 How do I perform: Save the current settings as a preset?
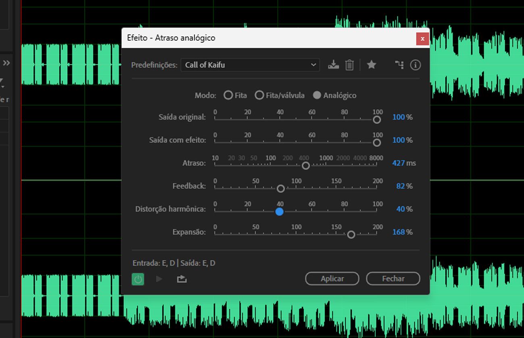[333, 65]
